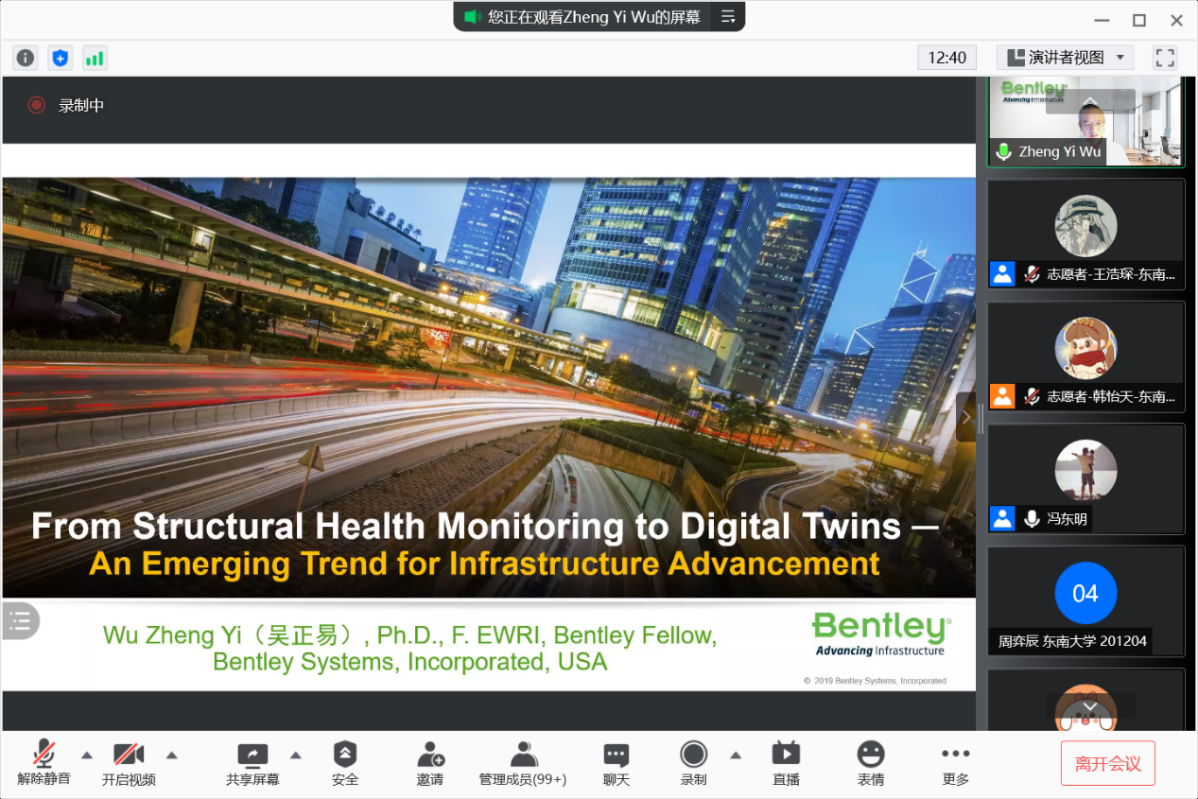Viewport: 1198px width, 799px height.
Task: Expand audio options arrow beside 解除静音
Action: pyautogui.click(x=87, y=755)
